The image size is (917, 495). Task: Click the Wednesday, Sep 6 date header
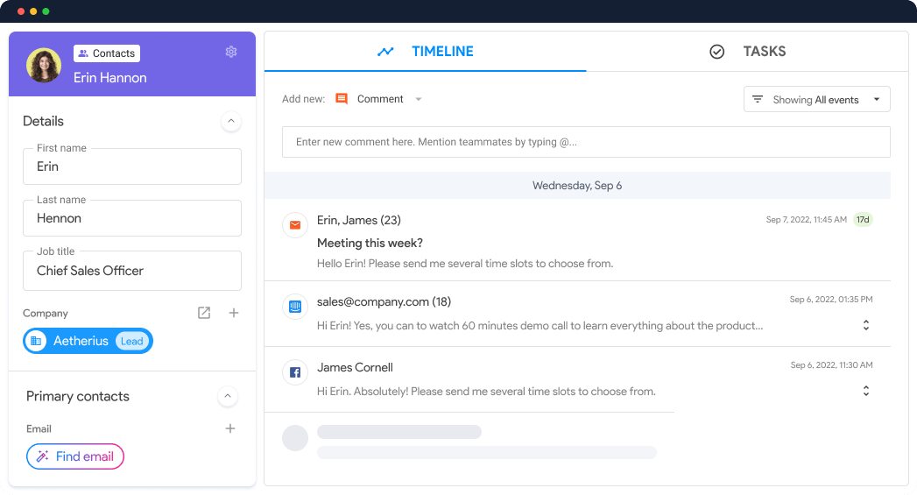tap(577, 186)
